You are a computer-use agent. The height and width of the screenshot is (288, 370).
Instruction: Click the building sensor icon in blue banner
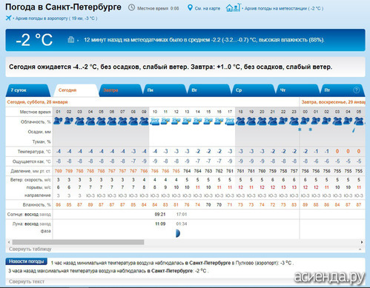tap(71, 39)
